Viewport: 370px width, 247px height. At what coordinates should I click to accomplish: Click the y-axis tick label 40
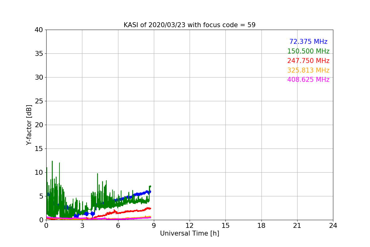[x=39, y=30]
